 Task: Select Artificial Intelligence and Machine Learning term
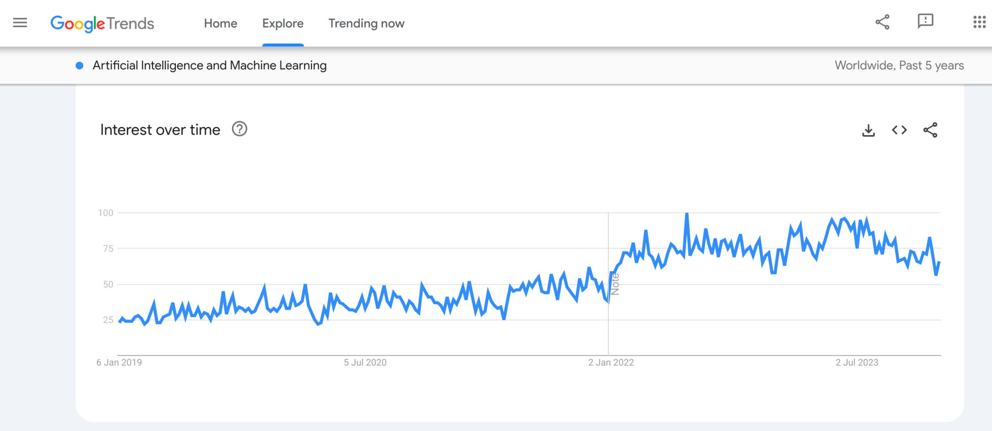point(209,65)
